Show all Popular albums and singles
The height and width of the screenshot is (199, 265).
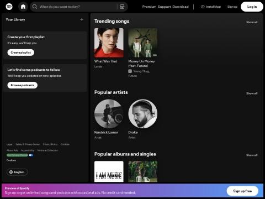click(x=252, y=155)
